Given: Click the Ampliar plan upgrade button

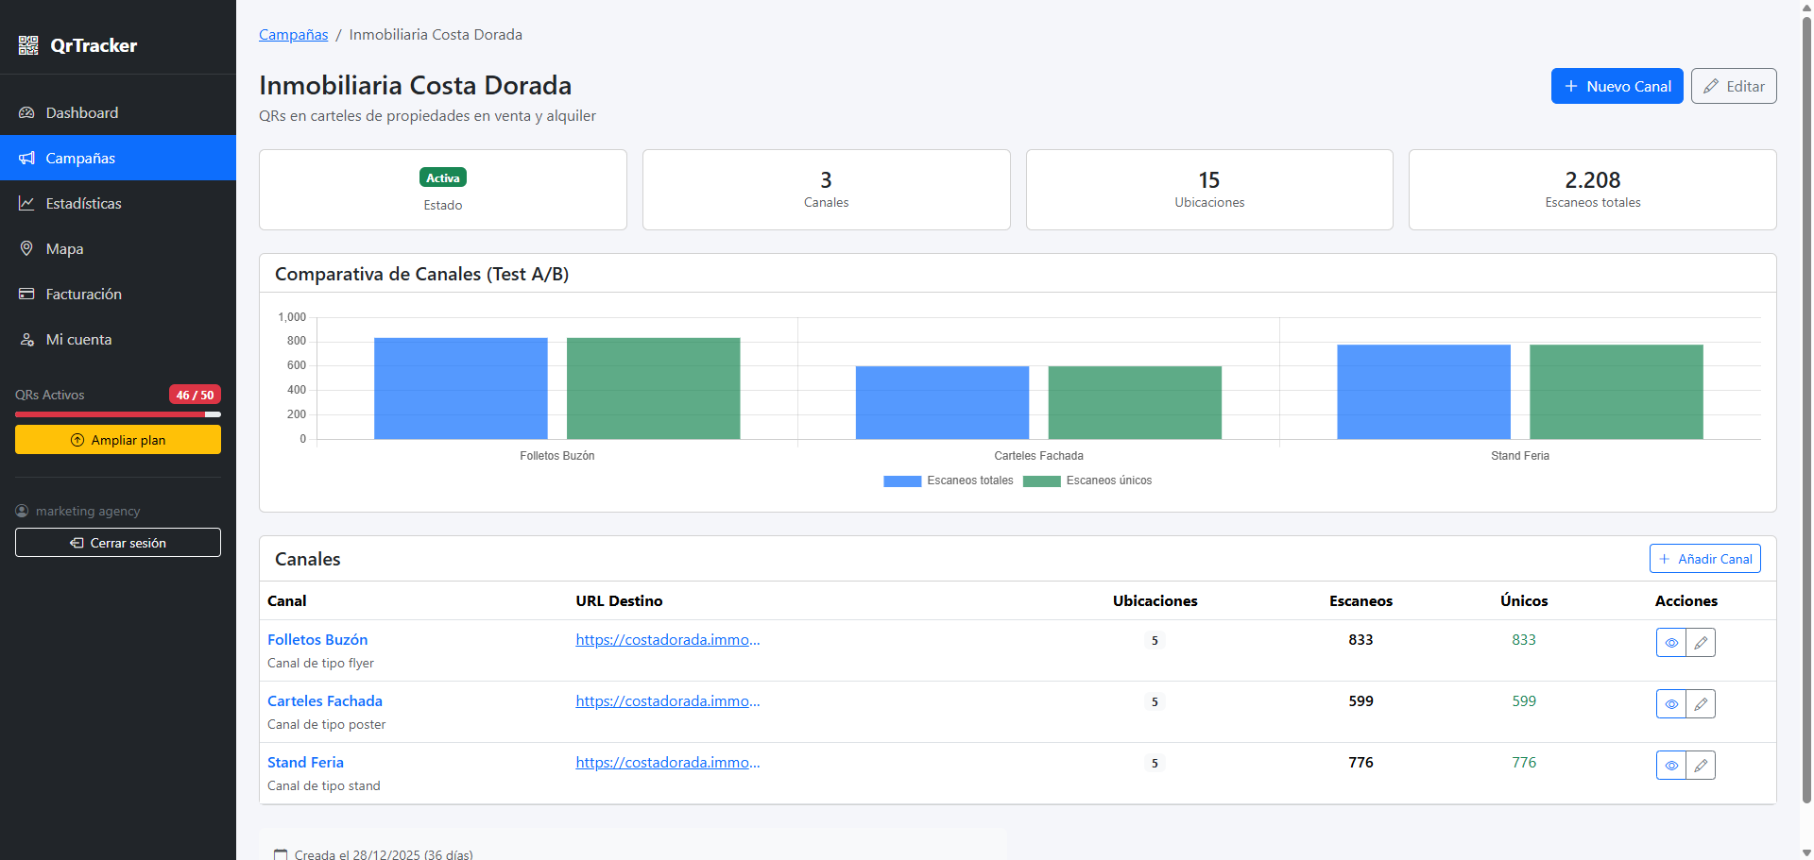Looking at the screenshot, I should (x=118, y=440).
